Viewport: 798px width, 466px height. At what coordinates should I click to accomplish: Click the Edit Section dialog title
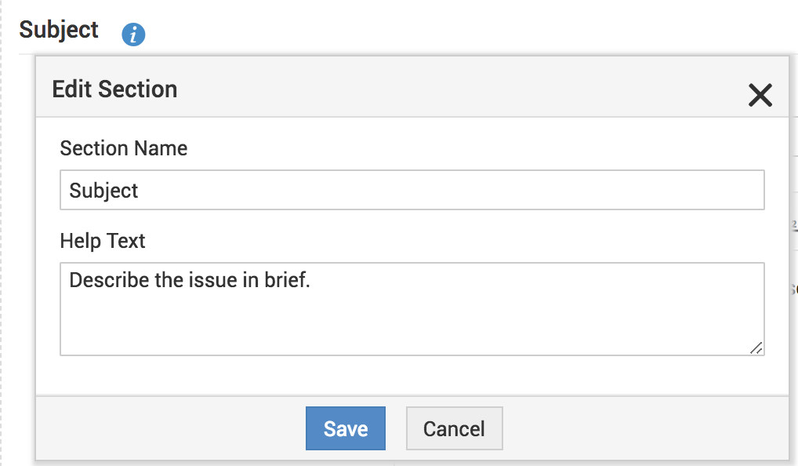[x=114, y=89]
